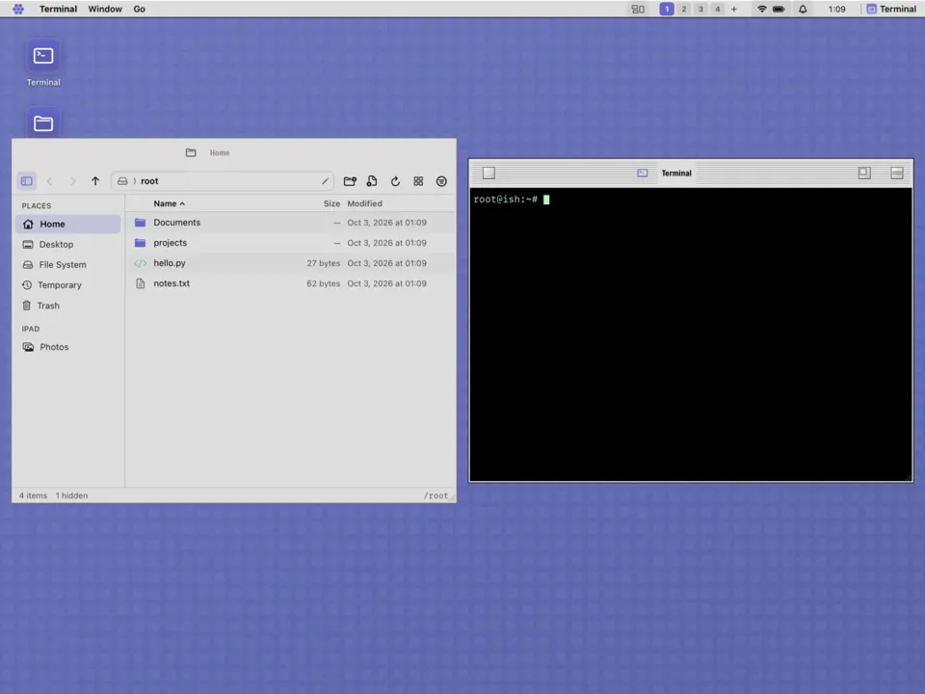Go forward in file manager history
925x694 pixels.
72,181
